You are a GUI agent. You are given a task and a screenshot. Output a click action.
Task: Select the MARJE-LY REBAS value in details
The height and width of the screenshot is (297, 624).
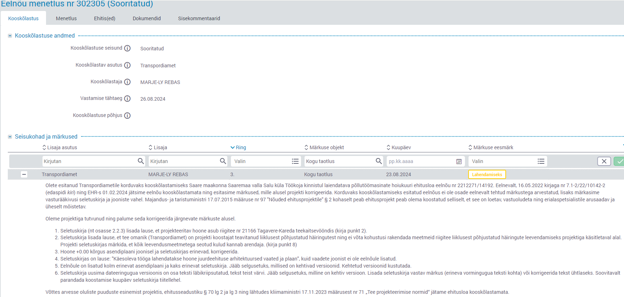(160, 82)
